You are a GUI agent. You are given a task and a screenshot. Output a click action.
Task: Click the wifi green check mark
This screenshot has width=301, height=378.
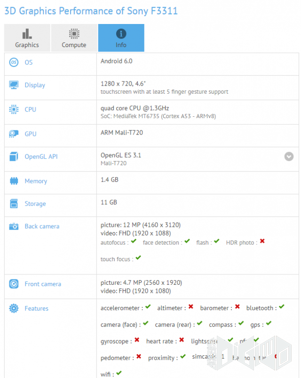[119, 373]
